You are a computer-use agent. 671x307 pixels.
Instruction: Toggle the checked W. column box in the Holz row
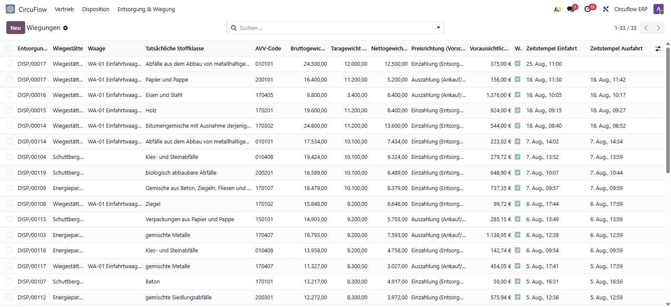point(517,110)
